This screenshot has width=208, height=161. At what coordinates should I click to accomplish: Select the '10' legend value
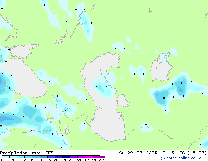(41, 160)
